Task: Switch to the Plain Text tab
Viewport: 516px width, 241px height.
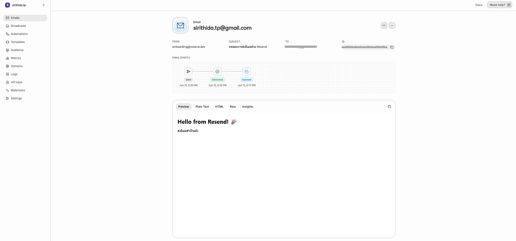Action: [x=202, y=107]
